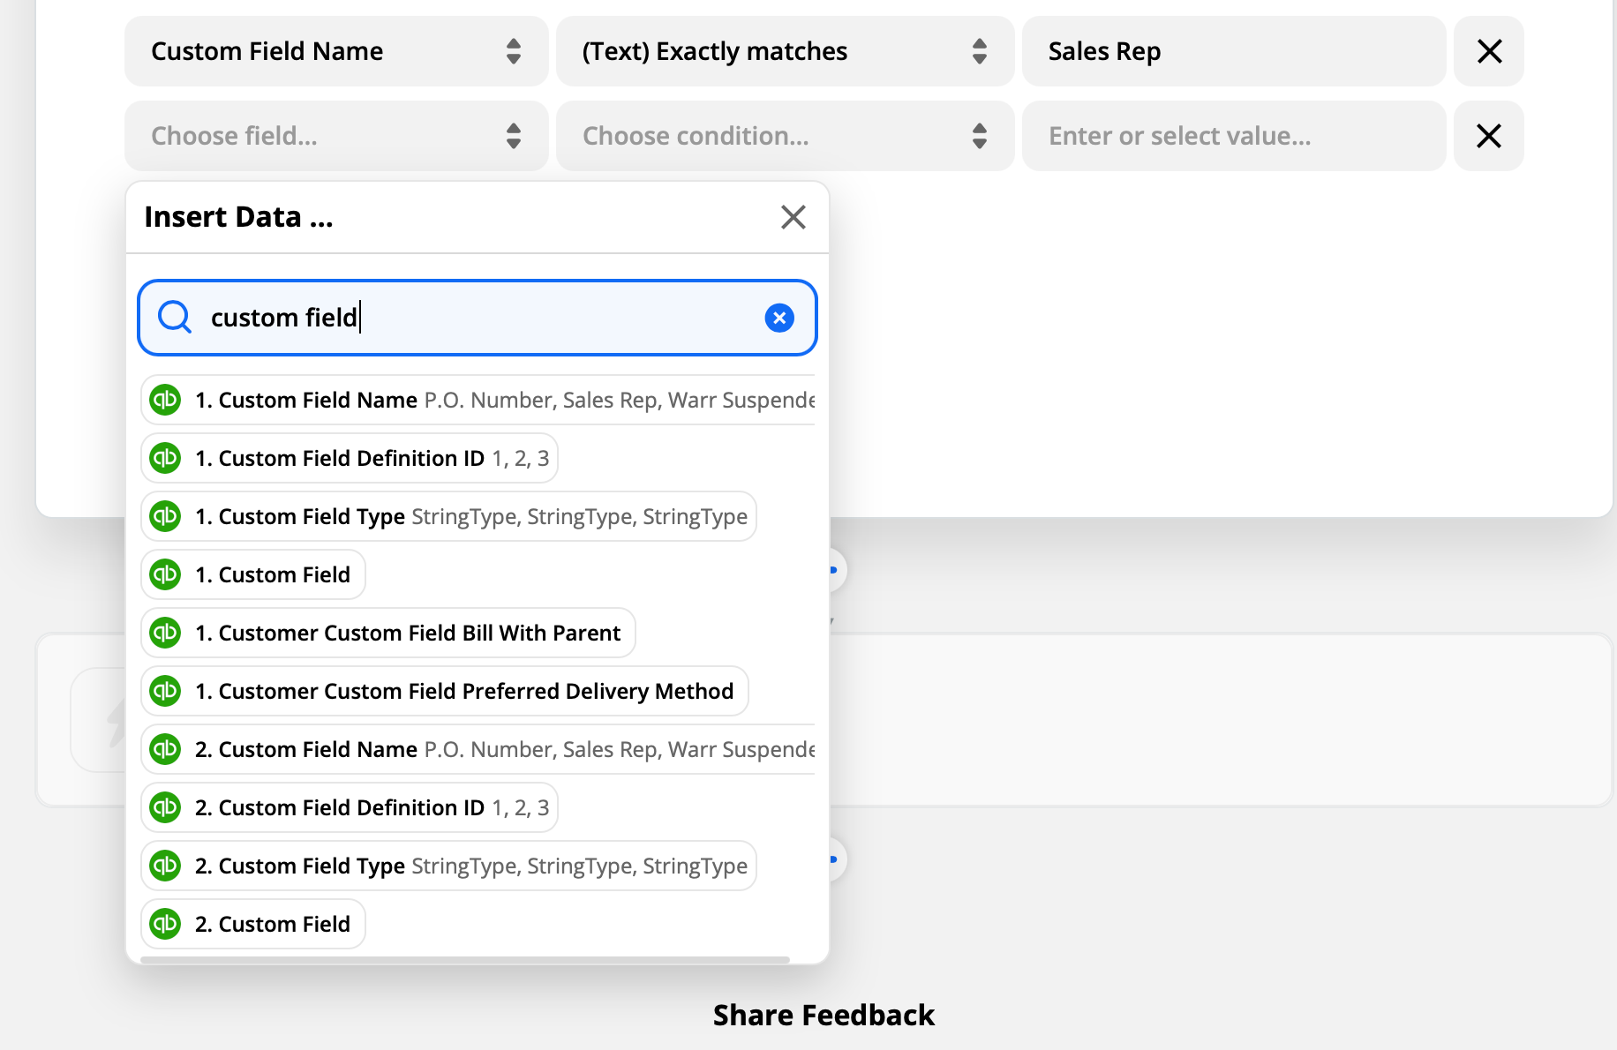Clear the search text with the blue X
The width and height of the screenshot is (1617, 1050).
pyautogui.click(x=779, y=318)
